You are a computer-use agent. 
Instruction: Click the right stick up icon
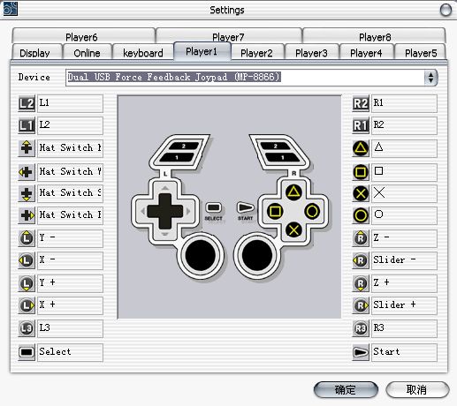pos(361,238)
